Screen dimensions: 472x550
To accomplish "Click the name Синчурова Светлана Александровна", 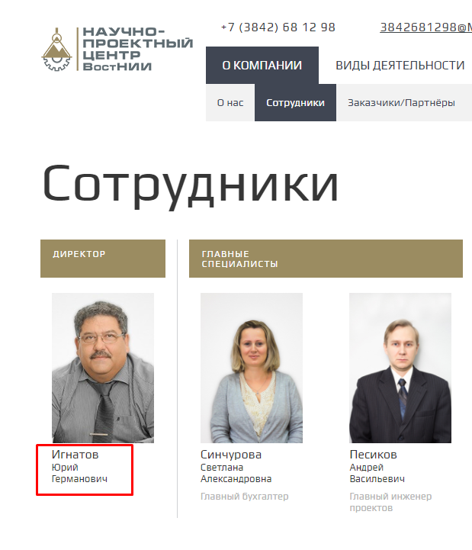I will pos(236,466).
